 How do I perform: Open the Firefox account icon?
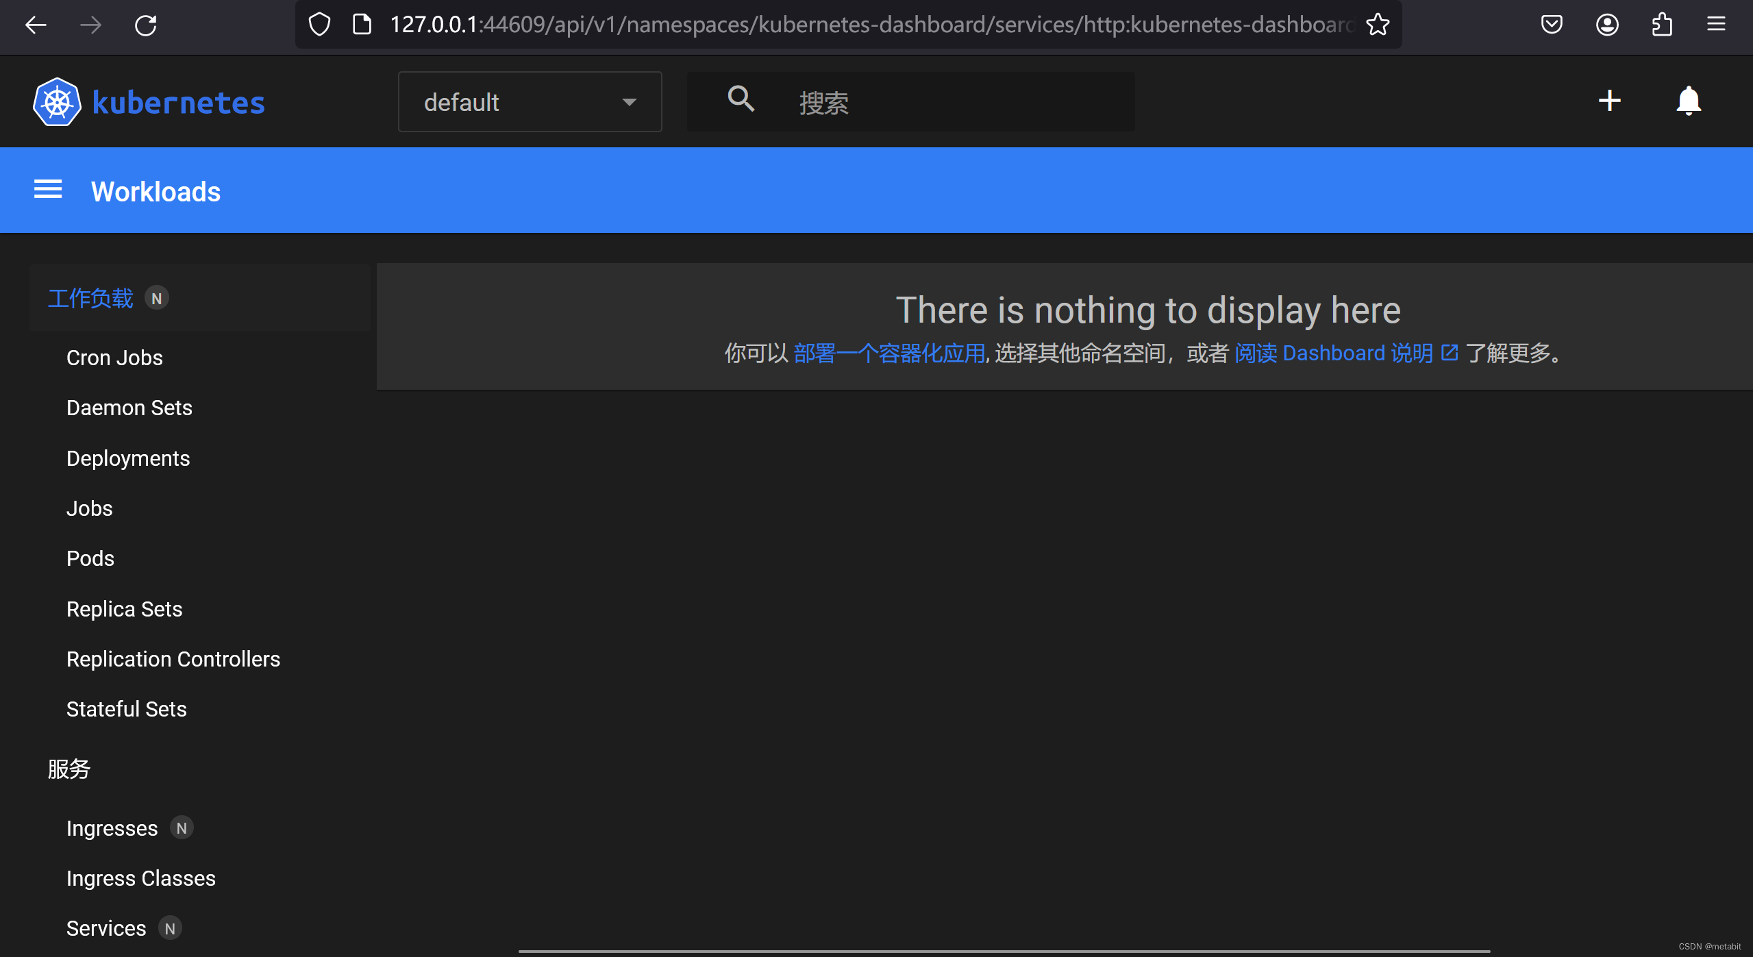coord(1607,25)
